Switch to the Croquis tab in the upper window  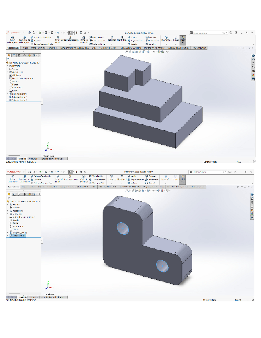coord(25,47)
